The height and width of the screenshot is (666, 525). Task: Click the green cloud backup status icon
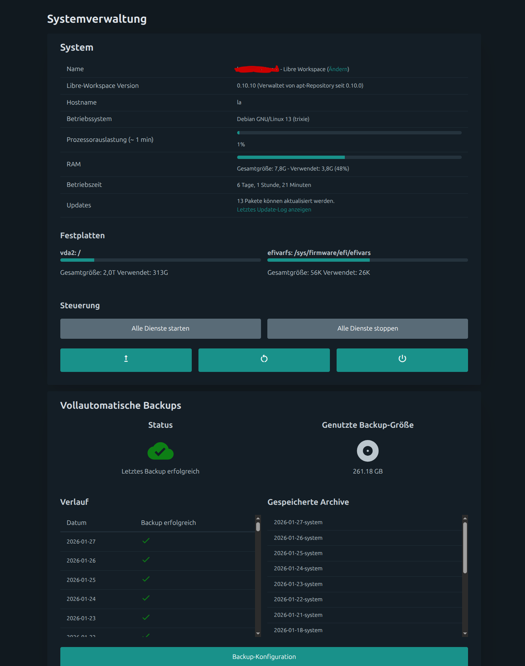click(160, 451)
